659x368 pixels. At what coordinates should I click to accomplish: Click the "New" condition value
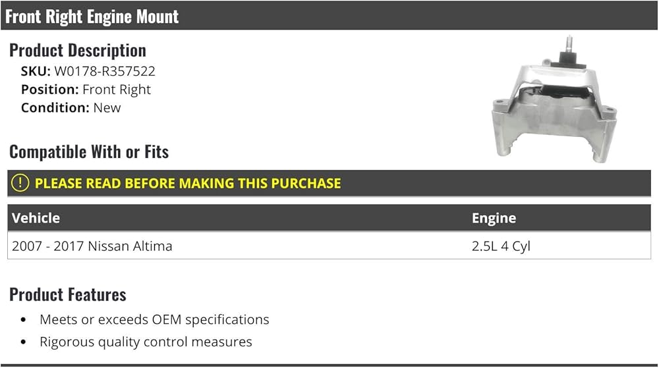(x=107, y=107)
